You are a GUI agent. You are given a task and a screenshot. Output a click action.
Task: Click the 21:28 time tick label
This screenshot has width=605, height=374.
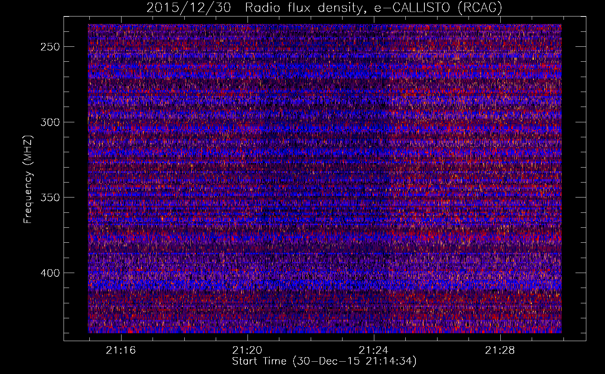[x=500, y=350]
